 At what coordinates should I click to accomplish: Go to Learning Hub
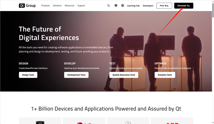pyautogui.click(x=133, y=6)
